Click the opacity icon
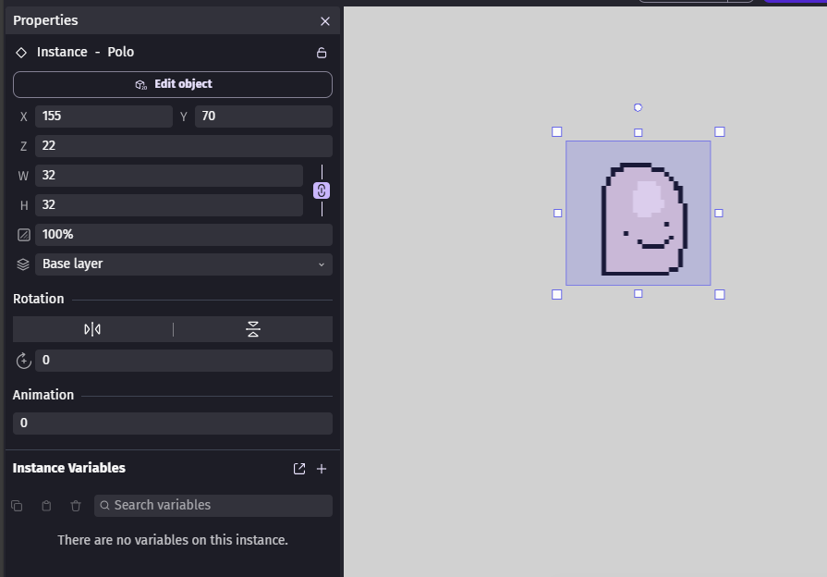The width and height of the screenshot is (827, 577). click(24, 235)
